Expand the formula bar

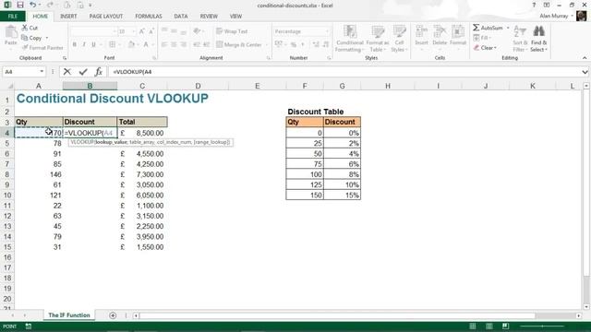(585, 72)
